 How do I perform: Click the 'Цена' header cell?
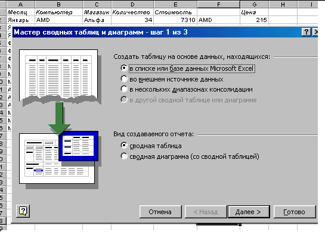[x=254, y=12]
